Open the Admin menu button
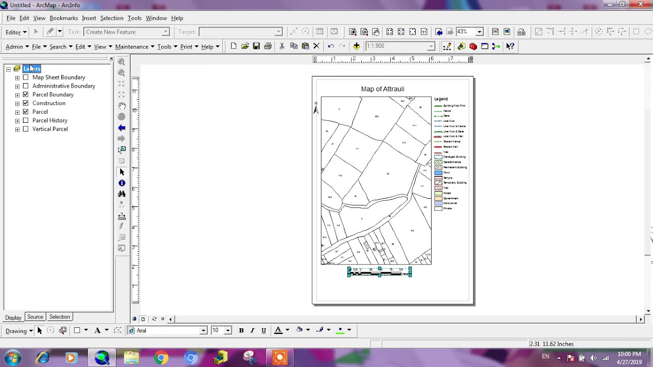The width and height of the screenshot is (653, 367). 17,46
